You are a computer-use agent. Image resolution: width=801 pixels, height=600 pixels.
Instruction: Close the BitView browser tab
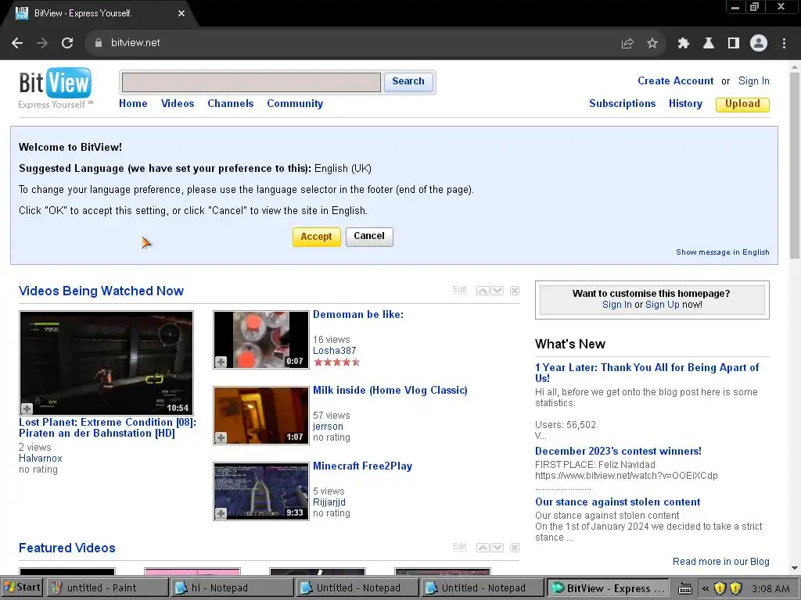[181, 13]
